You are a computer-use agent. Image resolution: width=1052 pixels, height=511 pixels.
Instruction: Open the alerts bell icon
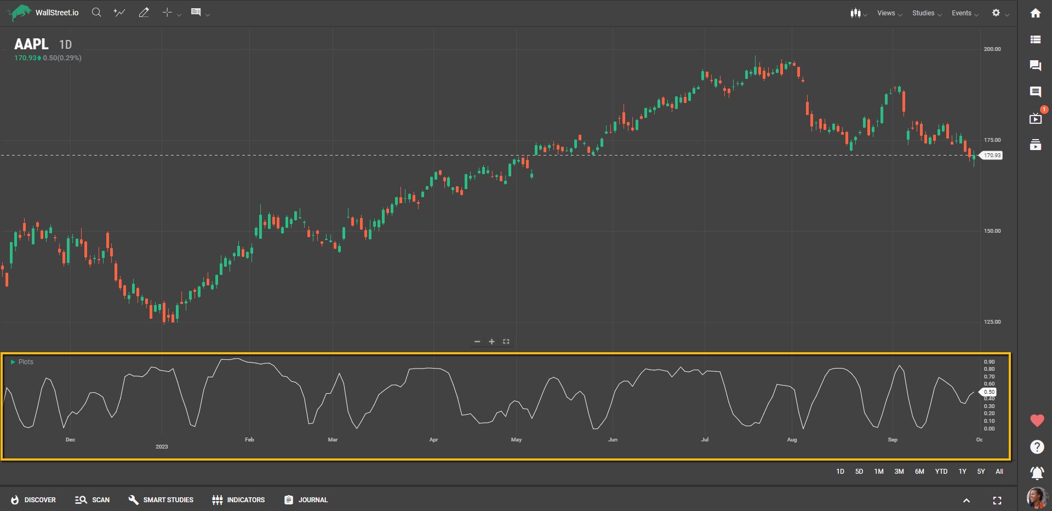(1037, 473)
